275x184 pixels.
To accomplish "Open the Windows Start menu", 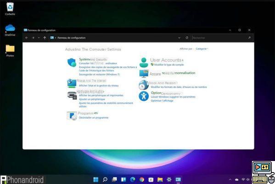I will [x=96, y=179].
